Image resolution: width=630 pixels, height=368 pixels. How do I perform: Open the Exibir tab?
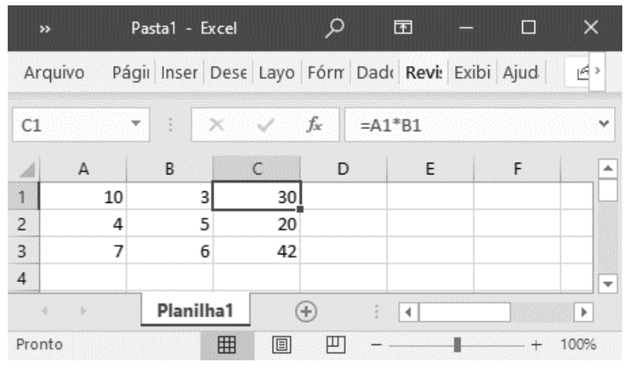(x=473, y=72)
